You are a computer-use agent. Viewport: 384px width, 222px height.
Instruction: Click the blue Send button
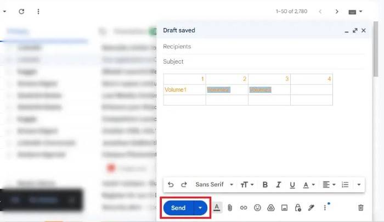coord(178,208)
